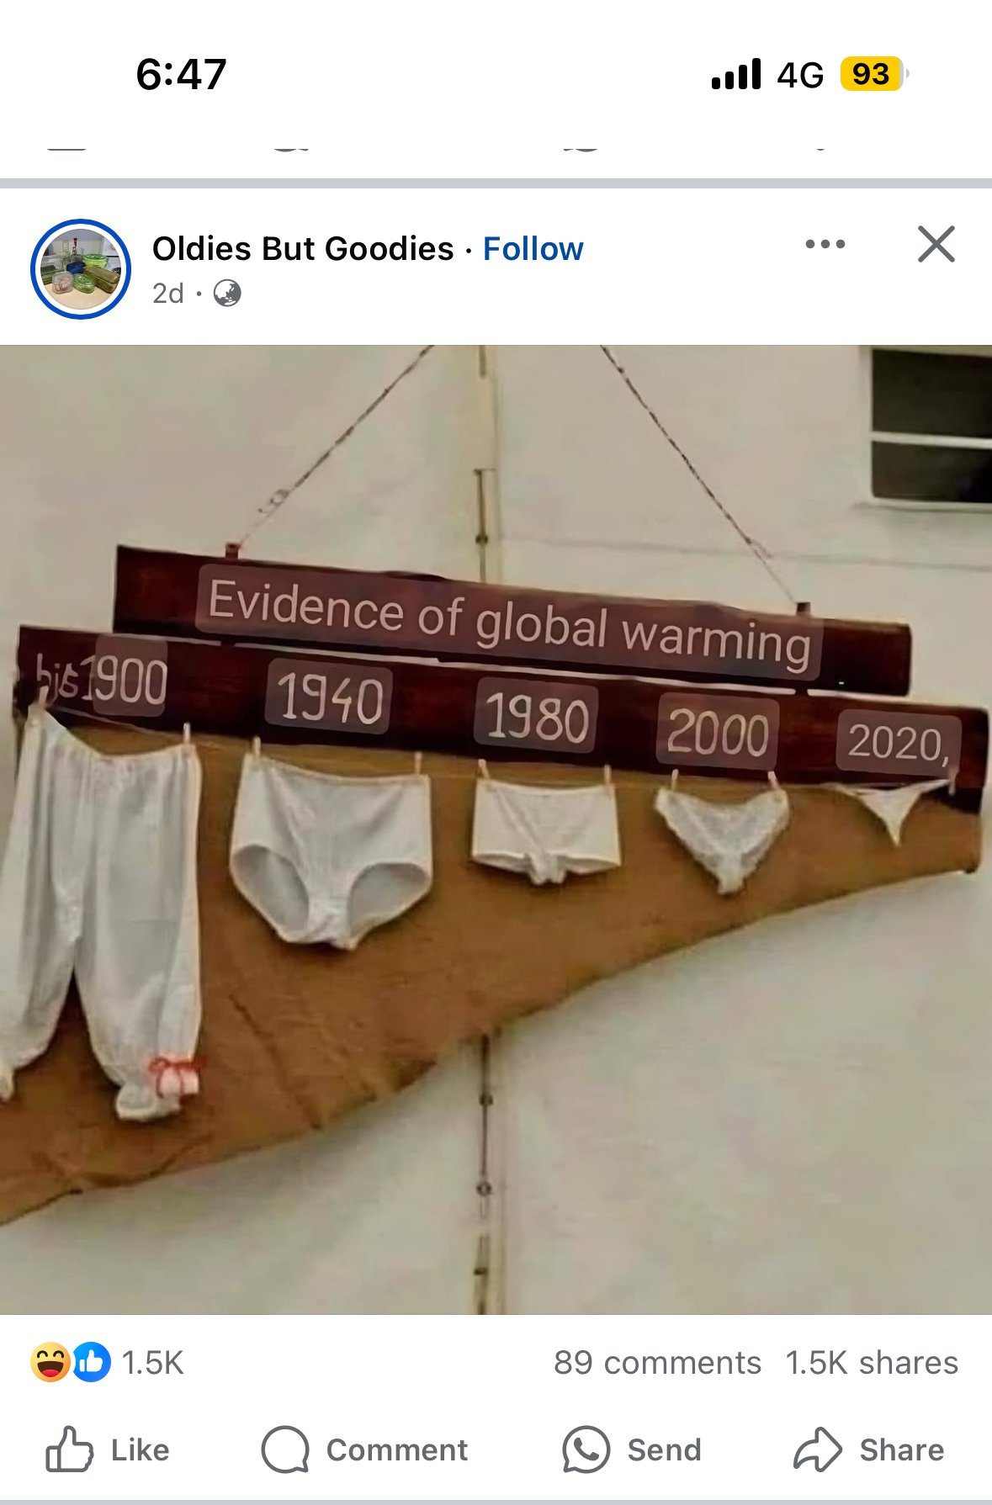This screenshot has width=992, height=1505.
Task: Tap the blue thumbs-up reaction icon
Action: (x=92, y=1362)
